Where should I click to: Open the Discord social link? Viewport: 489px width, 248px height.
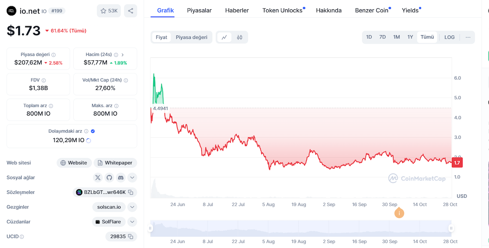[x=121, y=177]
